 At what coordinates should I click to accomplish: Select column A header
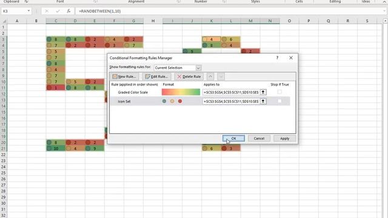point(17,21)
